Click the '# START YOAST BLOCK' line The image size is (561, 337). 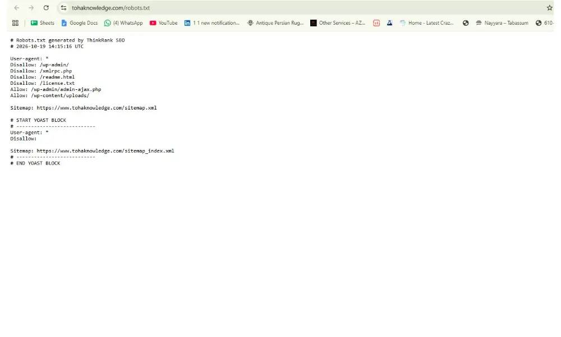tap(38, 120)
